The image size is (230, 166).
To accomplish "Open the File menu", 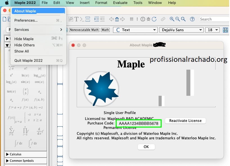I will pos(45,3).
